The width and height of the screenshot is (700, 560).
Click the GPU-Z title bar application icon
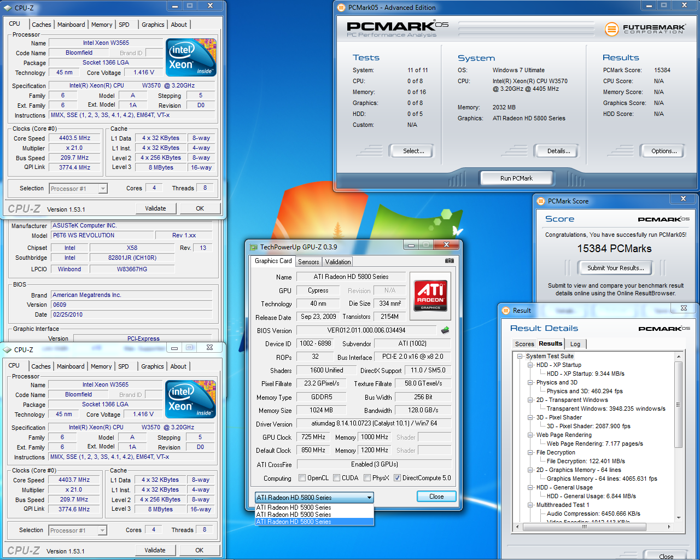pyautogui.click(x=253, y=247)
